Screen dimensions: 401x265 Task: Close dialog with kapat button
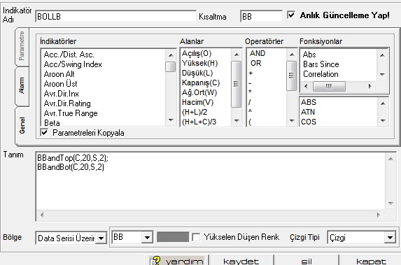pyautogui.click(x=371, y=260)
